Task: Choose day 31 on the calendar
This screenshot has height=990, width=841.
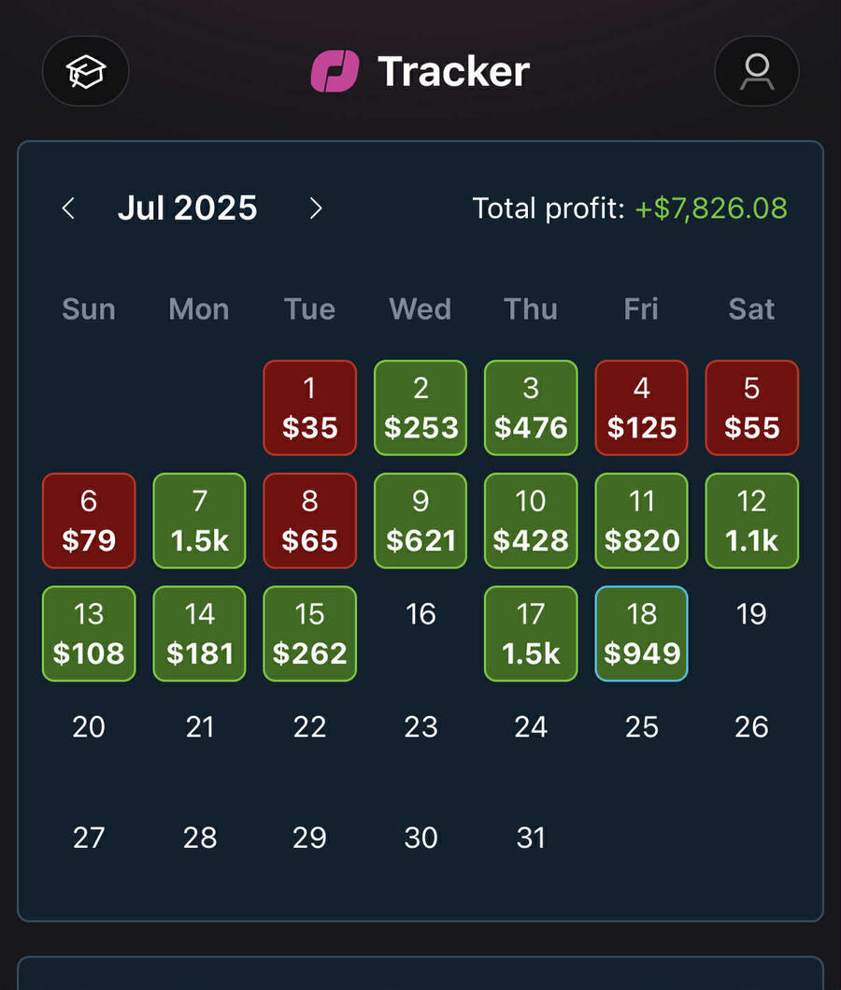Action: [x=531, y=839]
